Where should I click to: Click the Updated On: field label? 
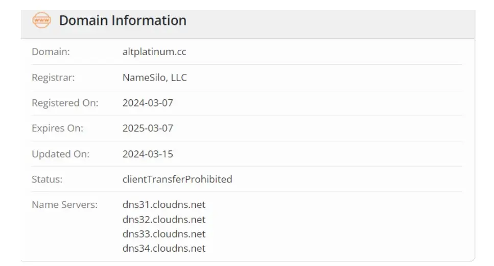(x=60, y=154)
